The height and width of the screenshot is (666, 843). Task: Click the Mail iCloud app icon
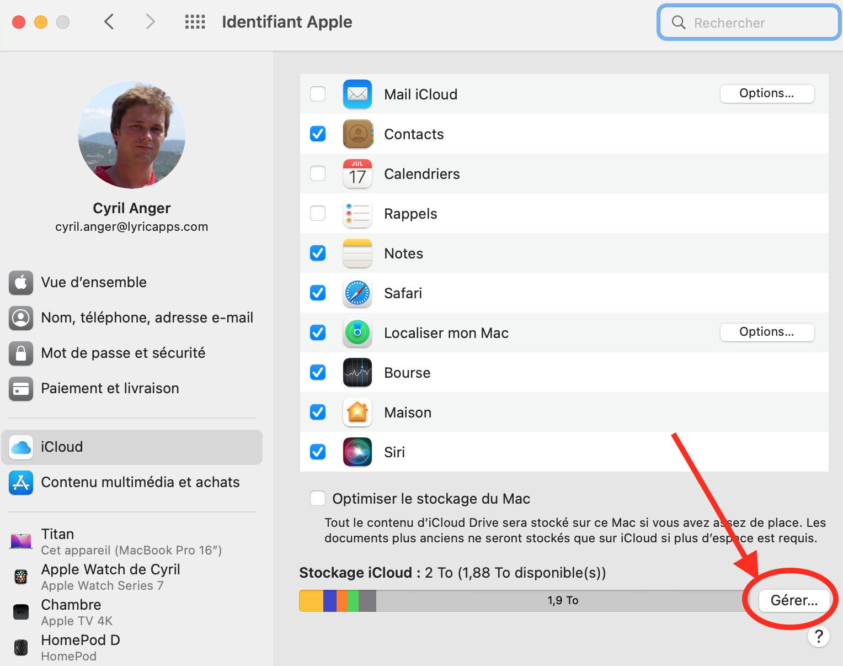pos(358,94)
